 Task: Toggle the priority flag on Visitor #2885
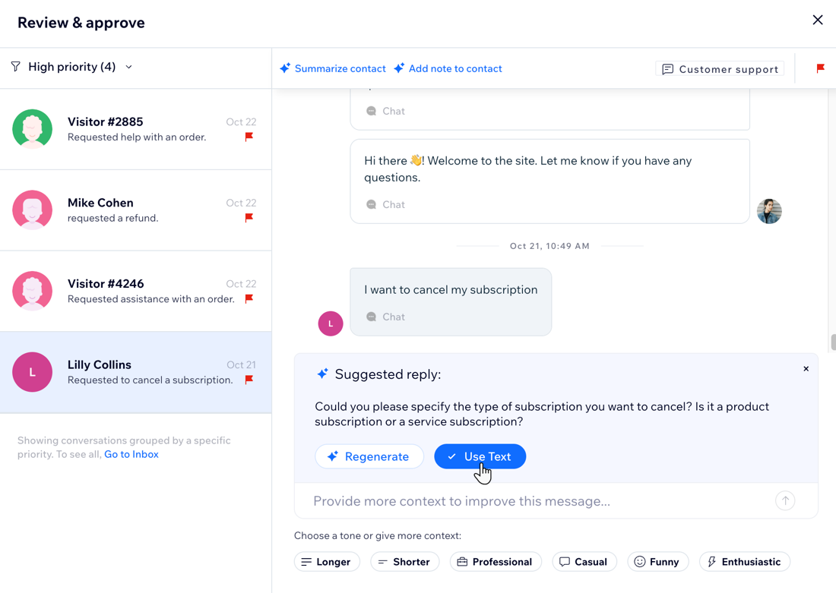(x=249, y=137)
